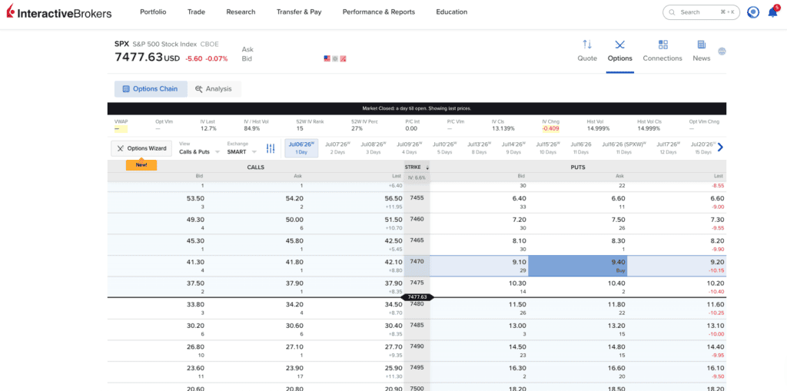Open the Education menu
Screen dimensions: 787x391
(451, 12)
